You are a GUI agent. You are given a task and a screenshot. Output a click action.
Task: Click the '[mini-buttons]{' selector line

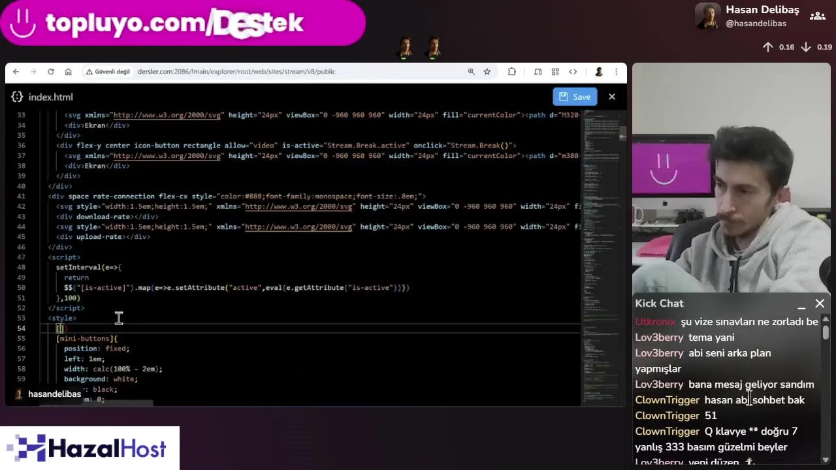(x=87, y=338)
